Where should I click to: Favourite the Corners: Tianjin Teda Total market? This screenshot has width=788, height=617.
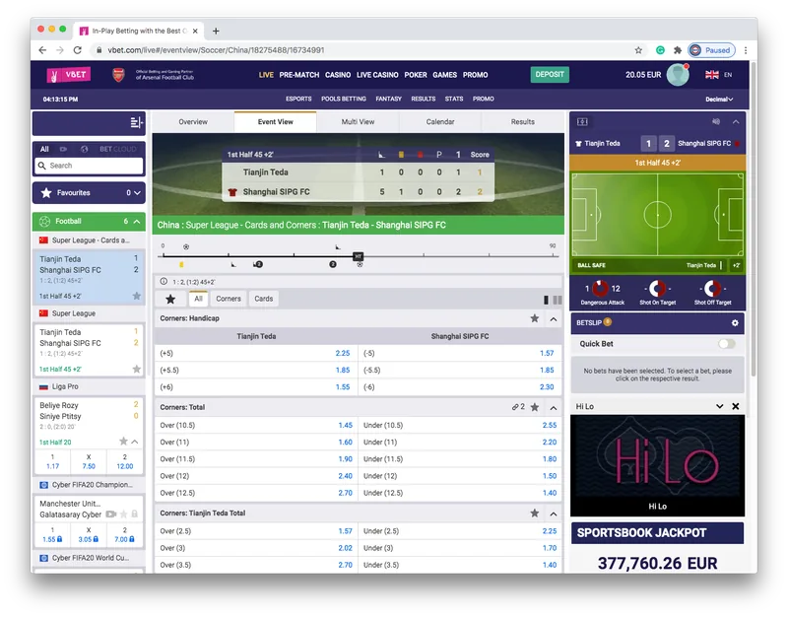[x=535, y=514]
